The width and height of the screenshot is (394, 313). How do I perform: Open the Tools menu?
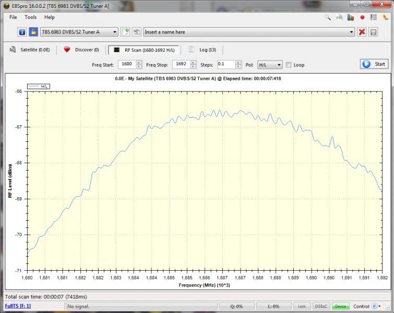[30, 17]
